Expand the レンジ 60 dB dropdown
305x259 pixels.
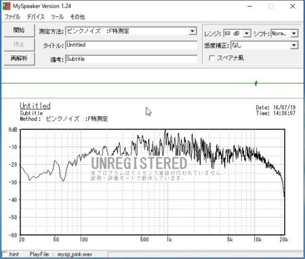[x=247, y=34]
